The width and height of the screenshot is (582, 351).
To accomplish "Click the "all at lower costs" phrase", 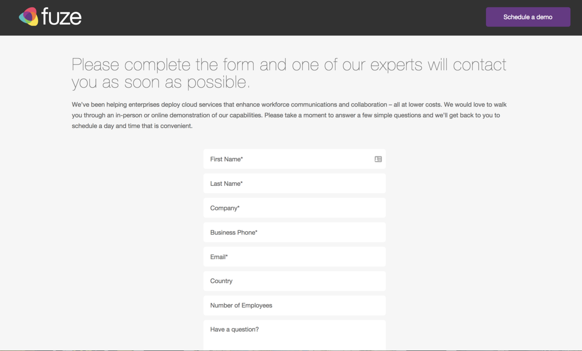I will (417, 105).
